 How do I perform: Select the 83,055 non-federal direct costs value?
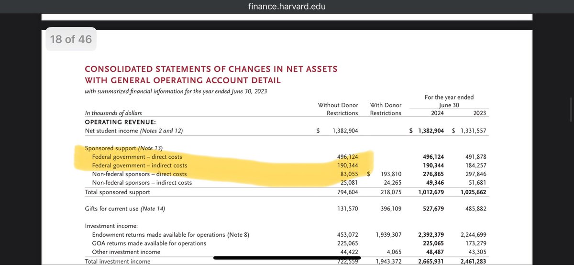pyautogui.click(x=349, y=174)
